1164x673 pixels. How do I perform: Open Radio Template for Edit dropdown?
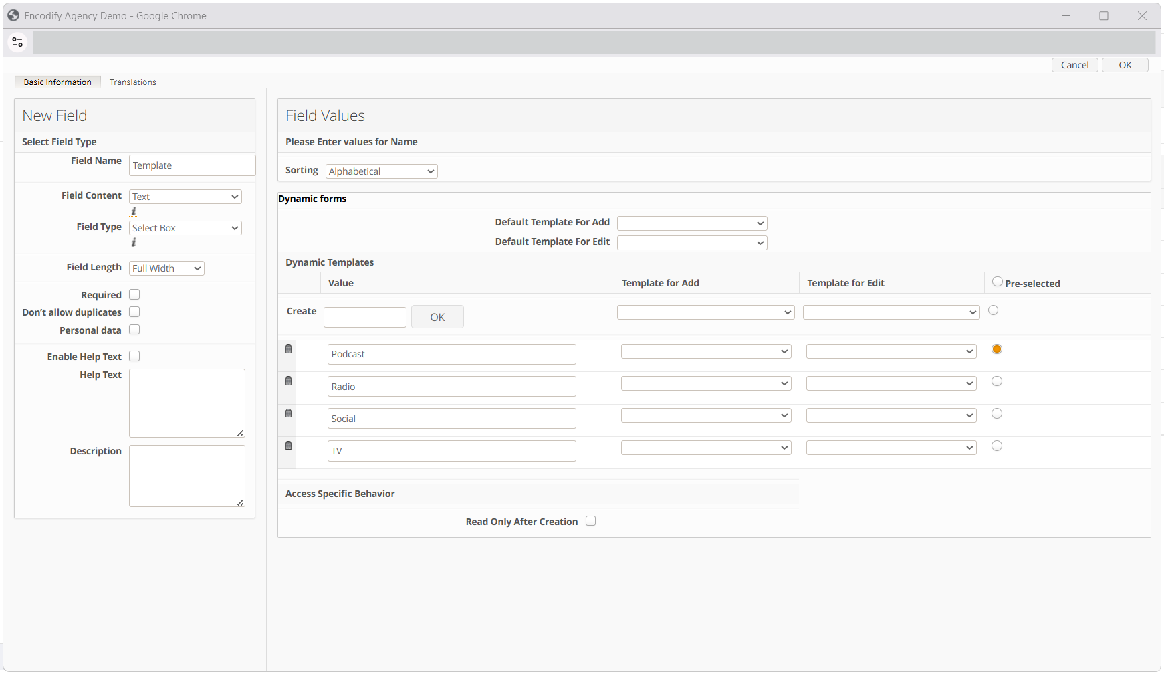[x=891, y=383]
